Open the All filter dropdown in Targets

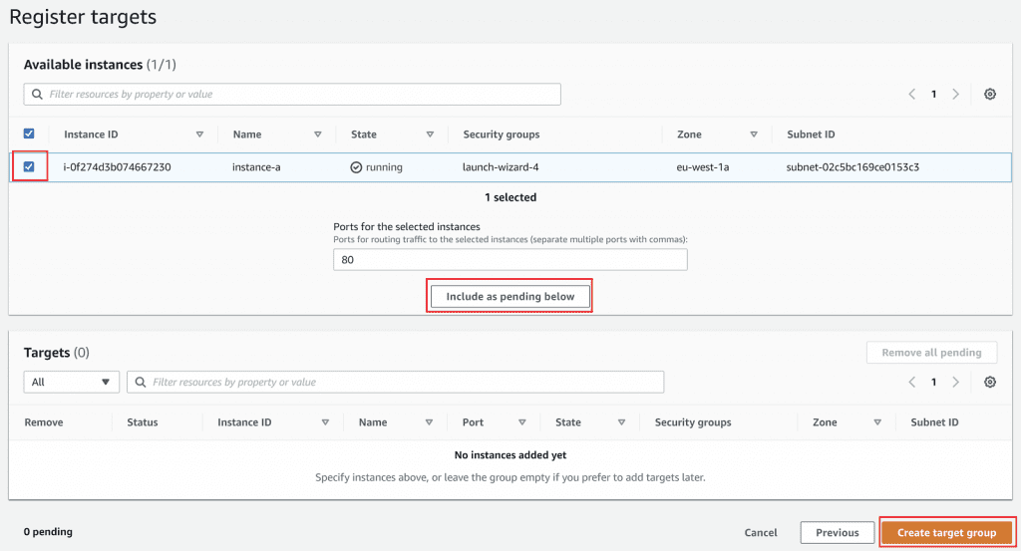[71, 382]
